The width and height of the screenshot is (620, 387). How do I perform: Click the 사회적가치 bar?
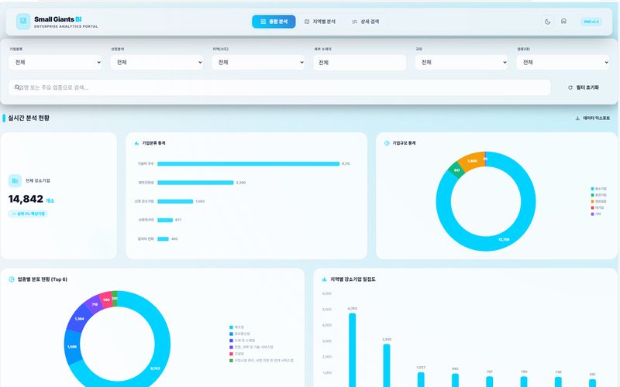click(165, 220)
